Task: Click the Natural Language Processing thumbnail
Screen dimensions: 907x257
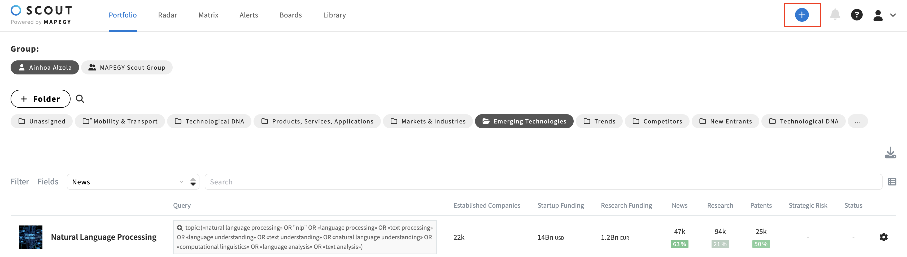Action: pos(31,237)
